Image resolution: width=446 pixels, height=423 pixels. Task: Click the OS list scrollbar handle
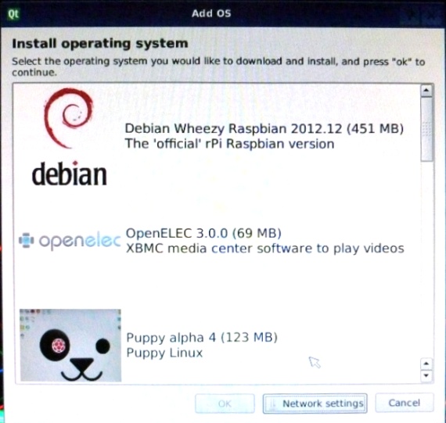[426, 130]
